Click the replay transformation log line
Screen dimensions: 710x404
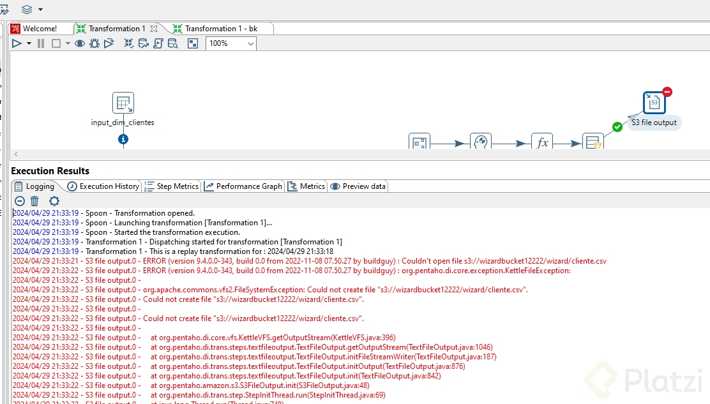point(173,251)
